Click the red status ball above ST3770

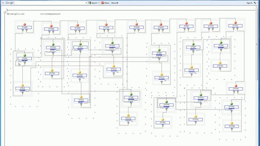pos(211,23)
